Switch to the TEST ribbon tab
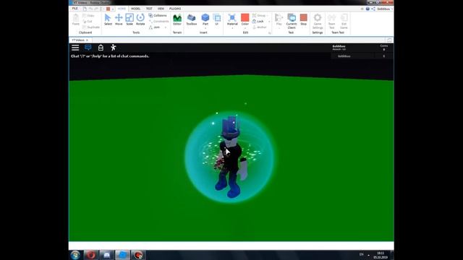Viewport: 463px width, 260px height. [149, 9]
